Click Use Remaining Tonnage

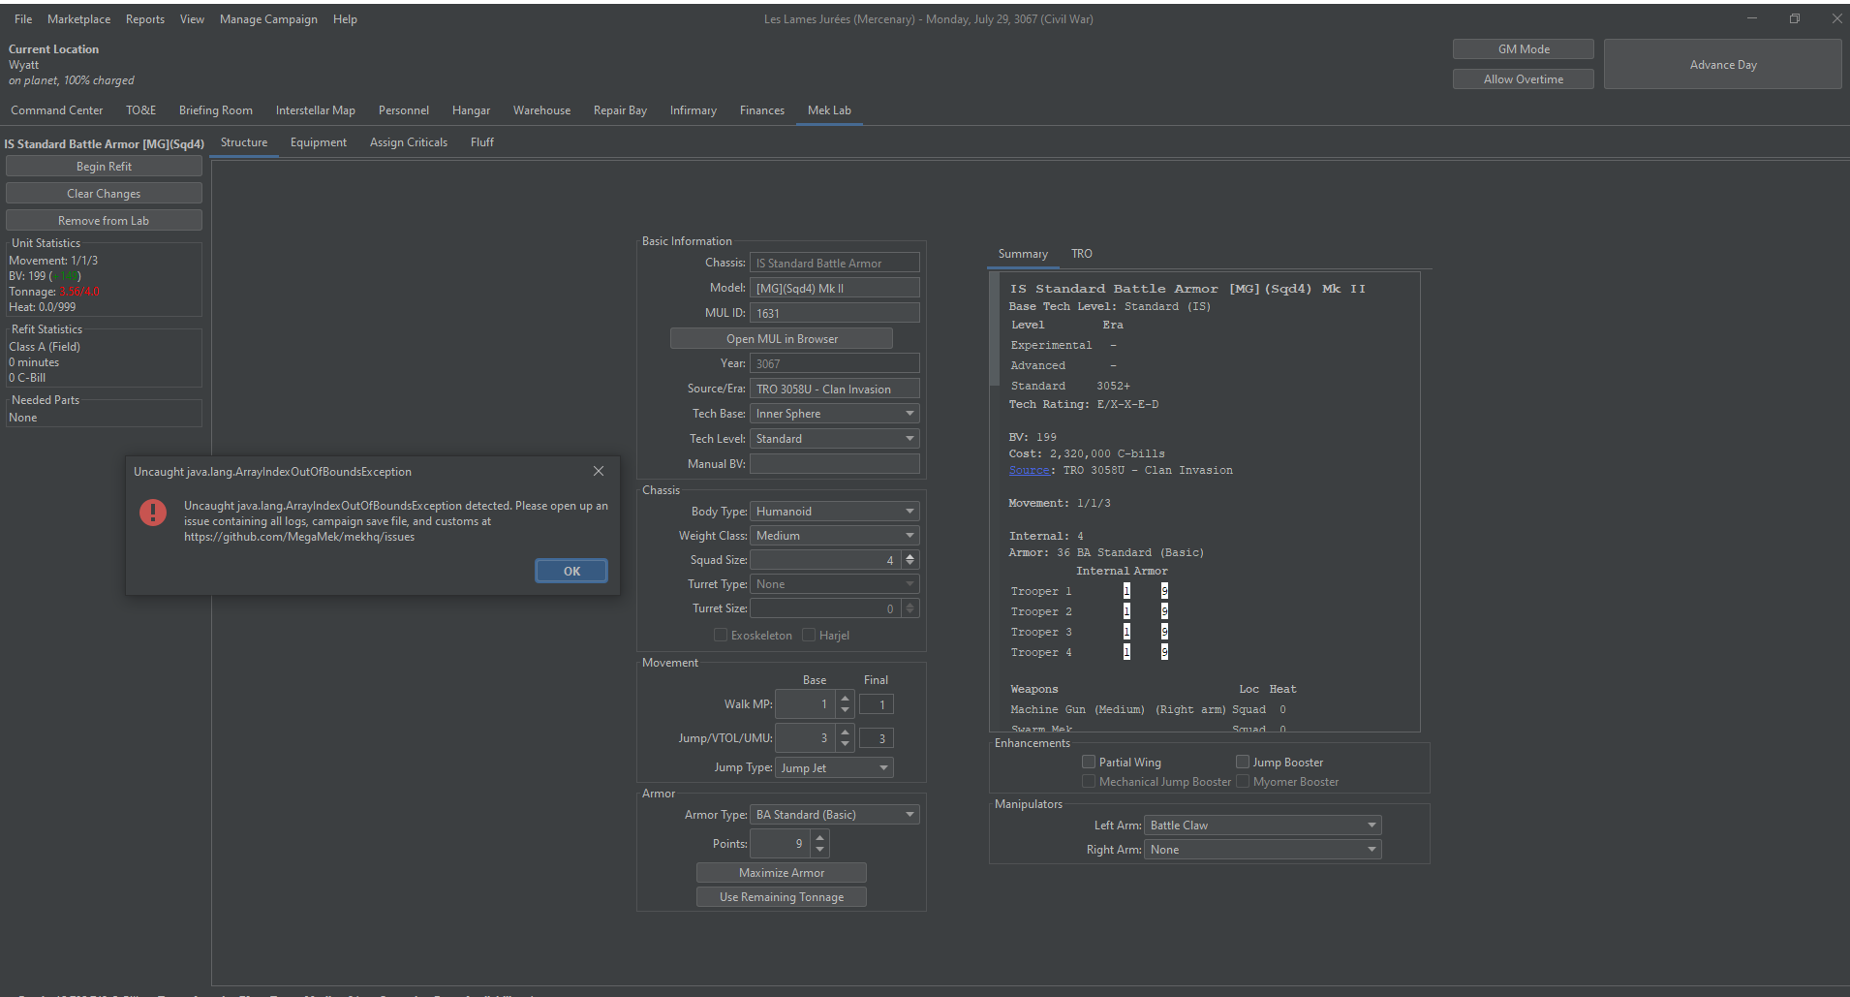tap(781, 896)
